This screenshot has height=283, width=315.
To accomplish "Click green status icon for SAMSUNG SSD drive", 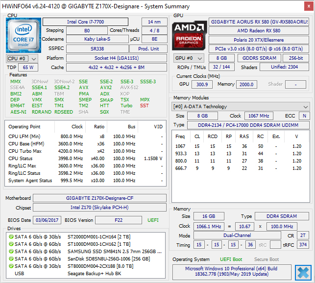I will point(11,252).
